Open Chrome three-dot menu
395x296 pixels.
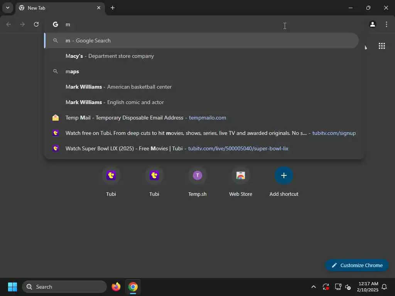pos(387,24)
